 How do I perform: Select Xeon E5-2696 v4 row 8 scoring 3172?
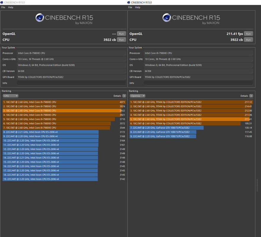tap(64, 132)
